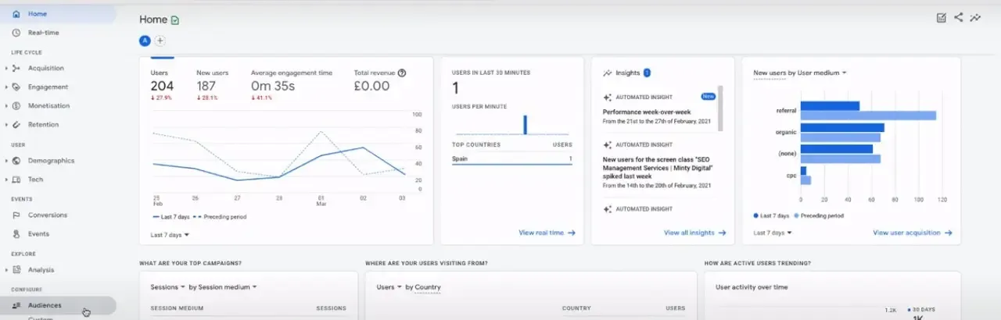
Task: Click the green verified icon beside Home title
Action: tap(175, 20)
